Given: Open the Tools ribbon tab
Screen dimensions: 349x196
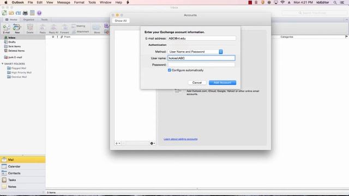Looking at the screenshot, I should [44, 20].
